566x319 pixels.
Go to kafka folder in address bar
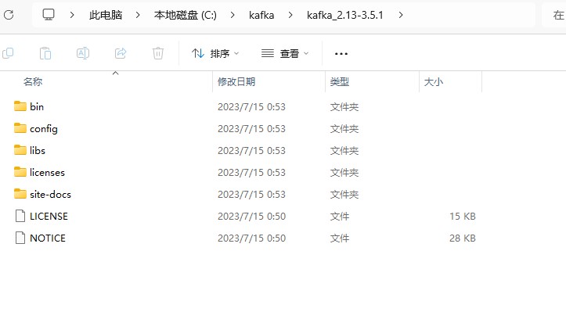pos(261,15)
